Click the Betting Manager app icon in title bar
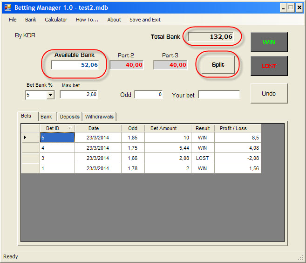 pos(7,7)
